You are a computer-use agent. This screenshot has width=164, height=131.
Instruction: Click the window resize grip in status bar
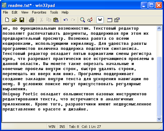coord(161,128)
